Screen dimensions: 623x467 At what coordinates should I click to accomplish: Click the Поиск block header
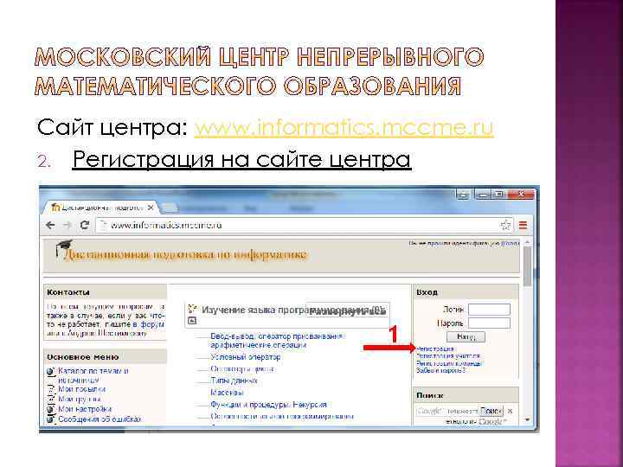(466, 395)
